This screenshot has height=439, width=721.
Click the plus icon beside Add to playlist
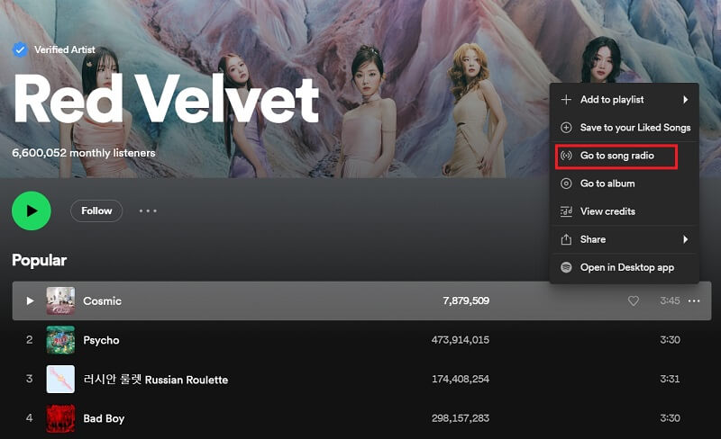(566, 100)
